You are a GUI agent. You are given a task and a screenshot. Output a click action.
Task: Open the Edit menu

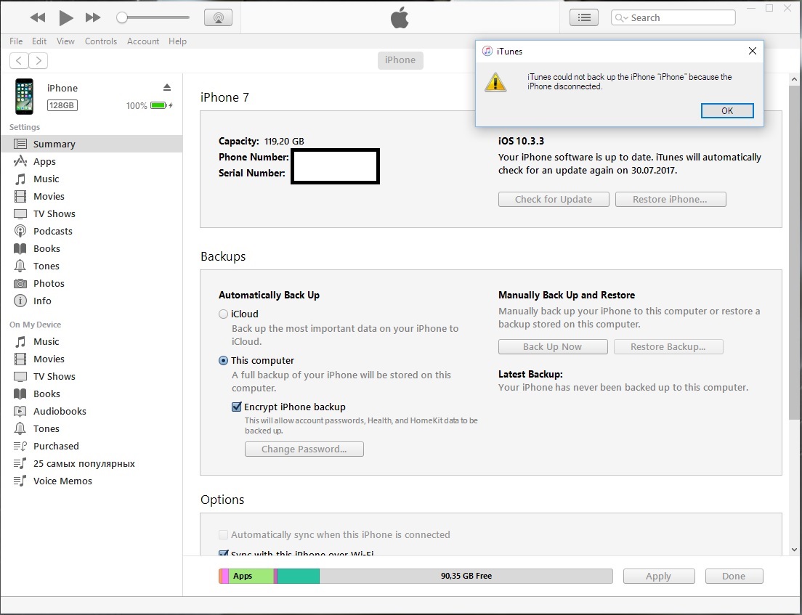click(39, 41)
